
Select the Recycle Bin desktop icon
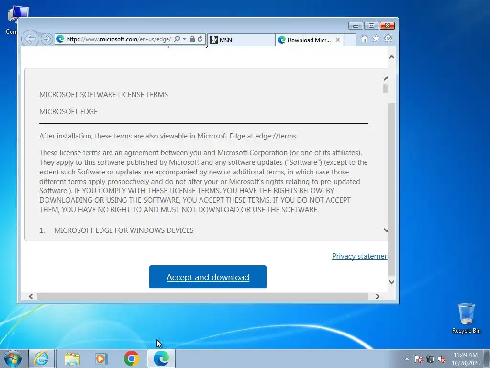click(x=466, y=318)
